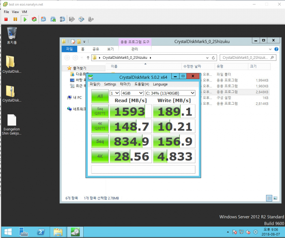
Task: Open the 보기 ribbon tab in Explorer
Action: pyautogui.click(x=110, y=49)
